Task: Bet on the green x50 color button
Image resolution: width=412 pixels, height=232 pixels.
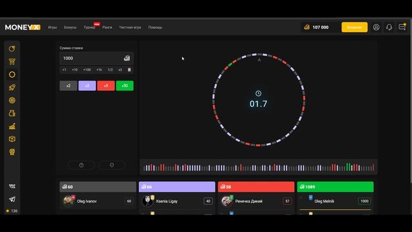Action: [124, 86]
